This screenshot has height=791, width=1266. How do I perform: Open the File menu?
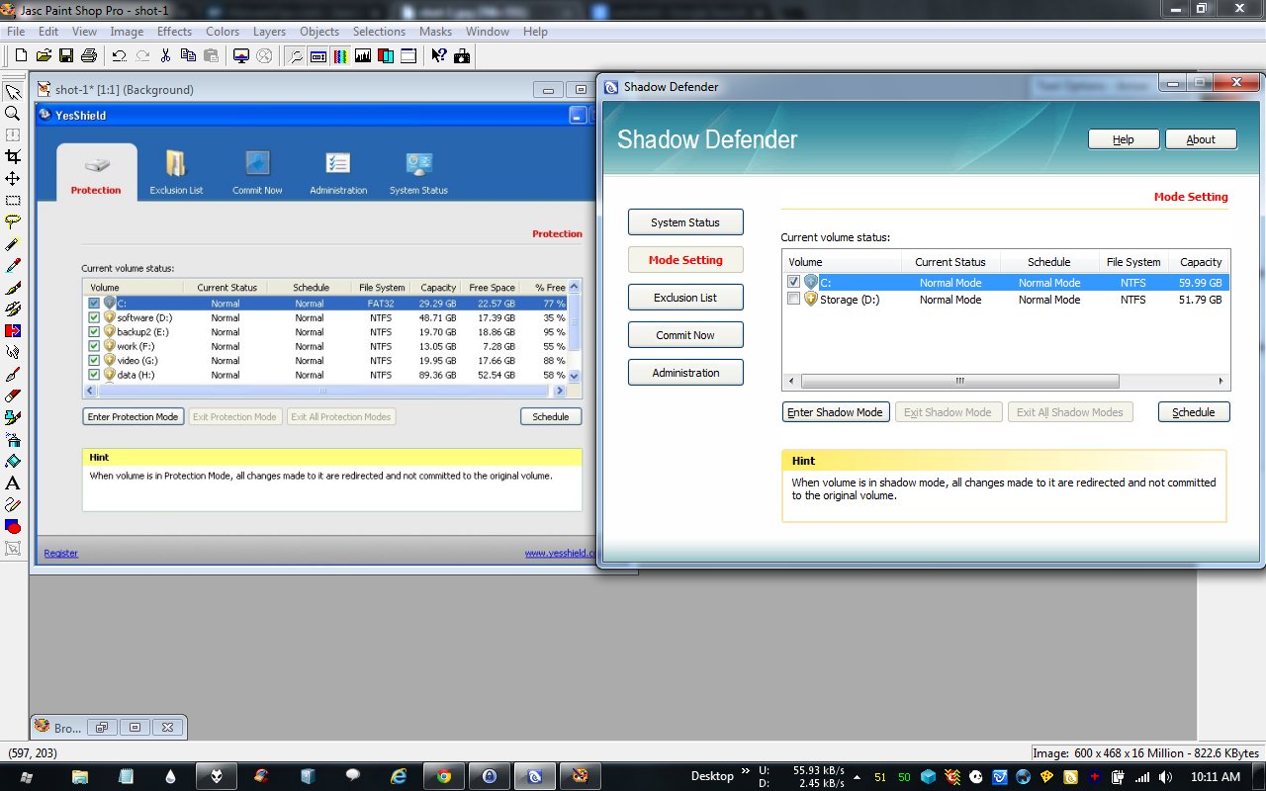tap(16, 32)
